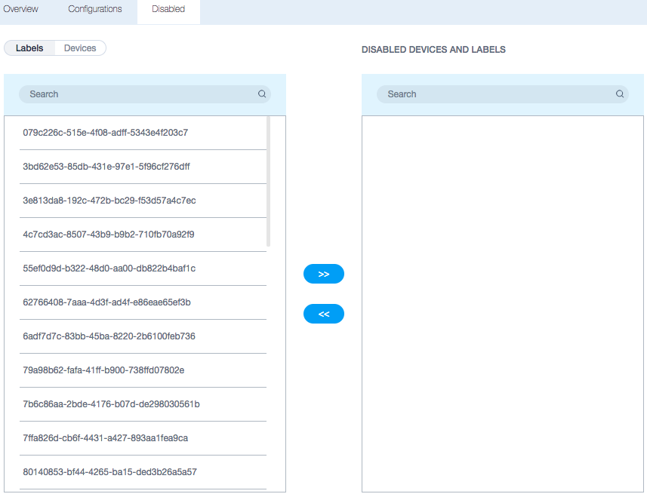This screenshot has height=497, width=647.
Task: Choose label 3e813da8-192c-472b-bc29-f53d57a4c7ec
Action: [x=109, y=201]
